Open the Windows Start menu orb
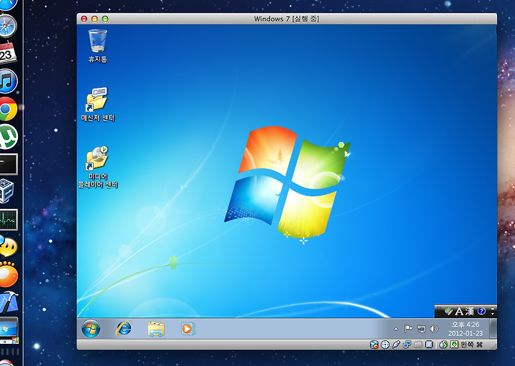The height and width of the screenshot is (366, 515). point(91,328)
